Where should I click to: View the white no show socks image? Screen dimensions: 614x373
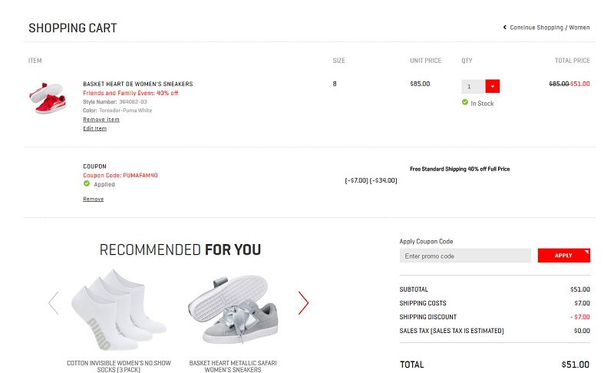[x=119, y=309]
